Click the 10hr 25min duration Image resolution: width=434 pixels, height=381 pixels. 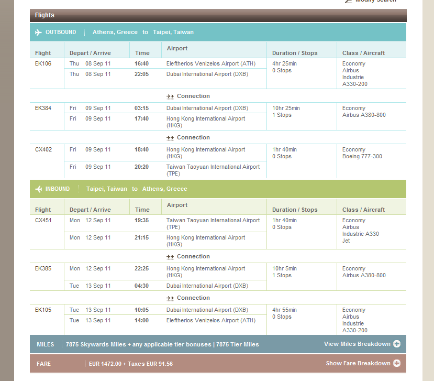[x=286, y=108]
